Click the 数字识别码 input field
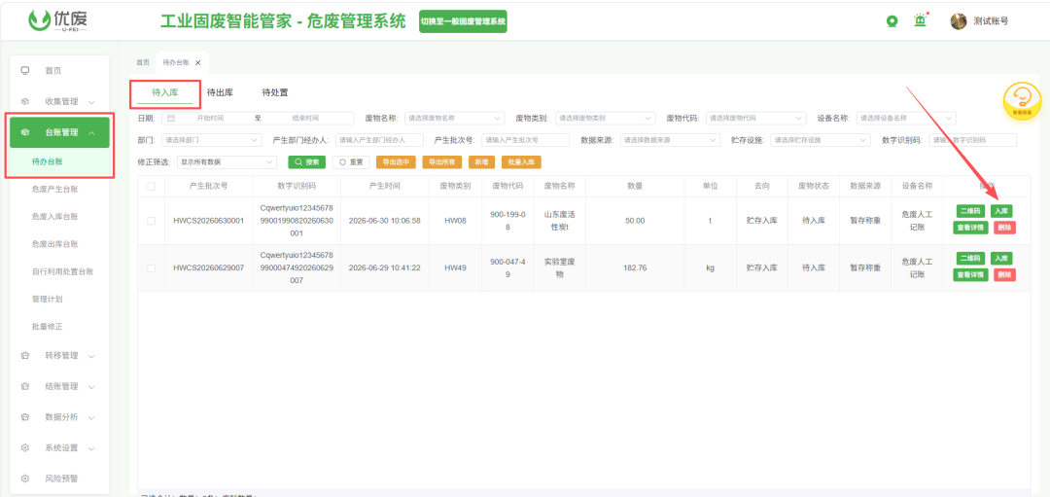This screenshot has width=1050, height=497. tap(972, 140)
